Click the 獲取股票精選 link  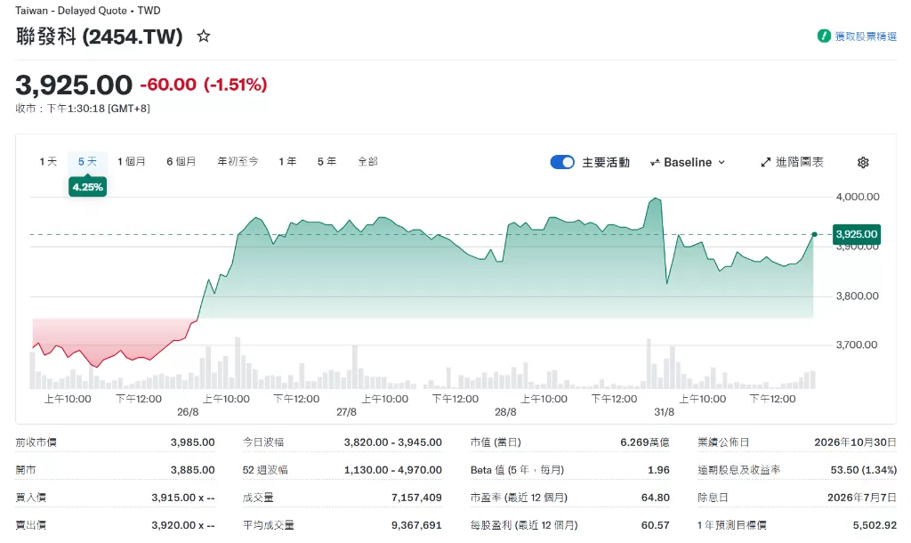pos(866,36)
